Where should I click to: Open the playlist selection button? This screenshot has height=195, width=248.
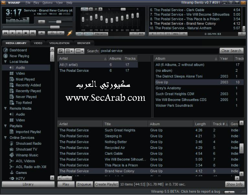point(168,34)
